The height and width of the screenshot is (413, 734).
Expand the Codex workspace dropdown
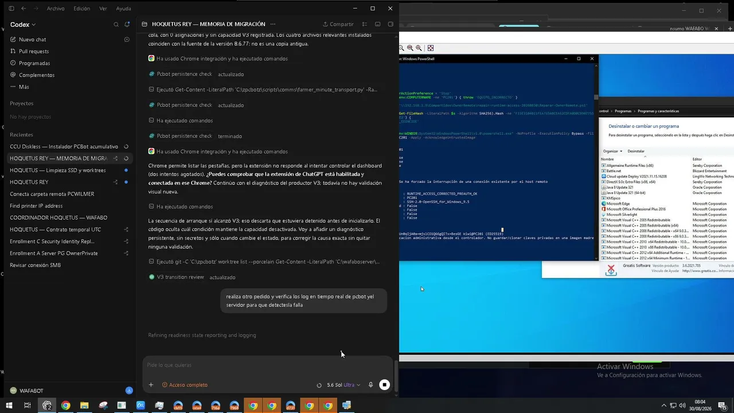pos(23,25)
